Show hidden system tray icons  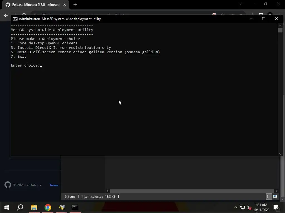(x=235, y=207)
